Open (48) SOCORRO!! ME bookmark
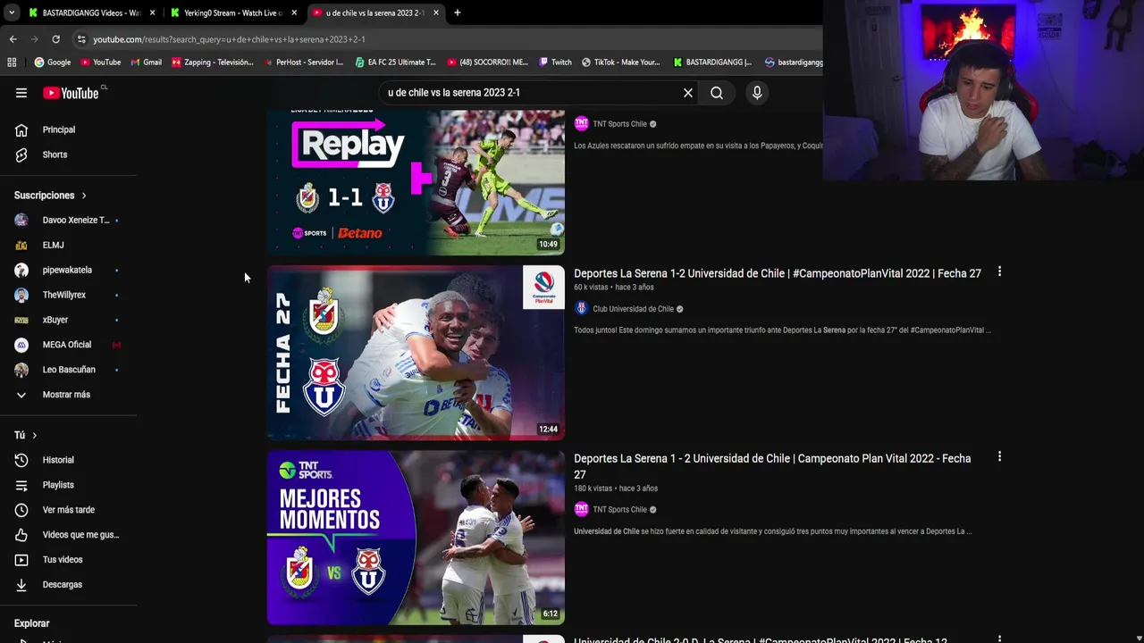This screenshot has width=1144, height=643. tap(488, 63)
